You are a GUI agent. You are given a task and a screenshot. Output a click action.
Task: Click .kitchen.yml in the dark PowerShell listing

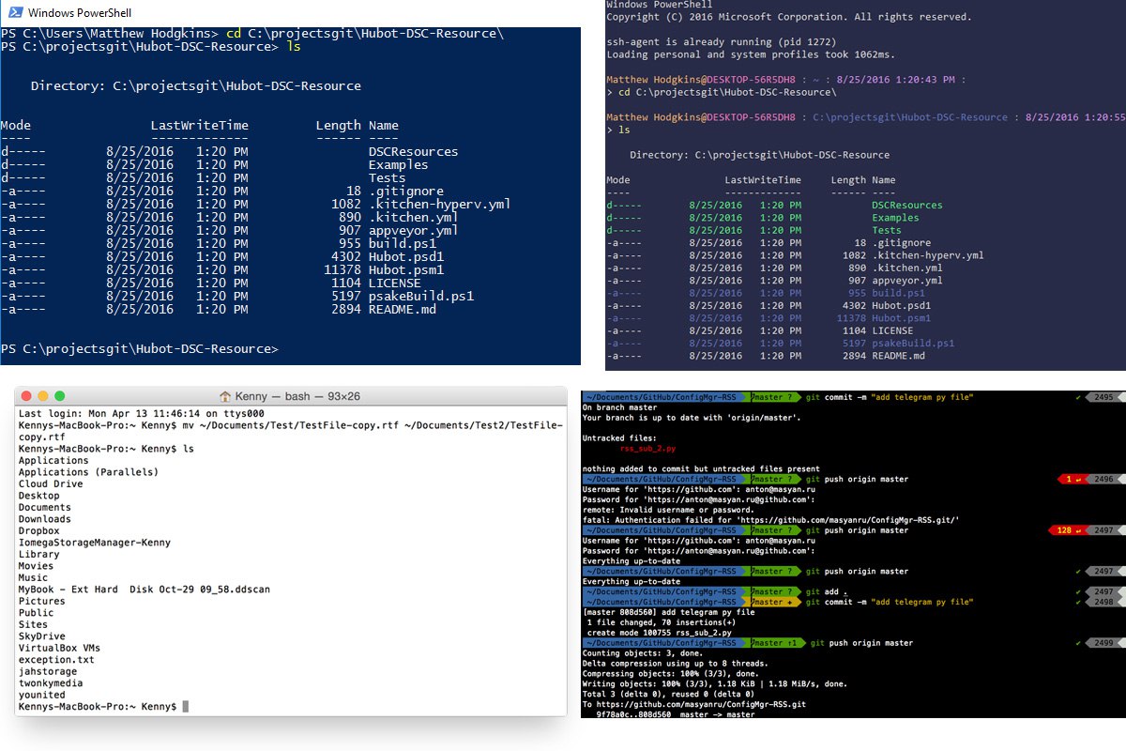[907, 268]
